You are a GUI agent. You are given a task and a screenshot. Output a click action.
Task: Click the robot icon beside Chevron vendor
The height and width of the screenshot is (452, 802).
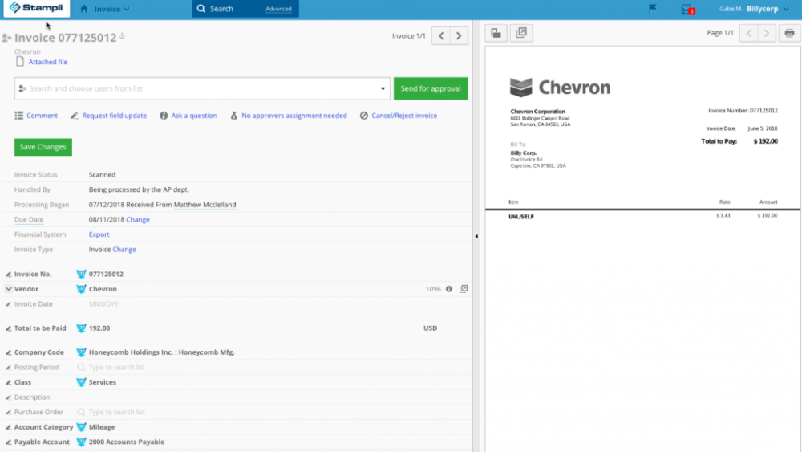[x=81, y=289]
